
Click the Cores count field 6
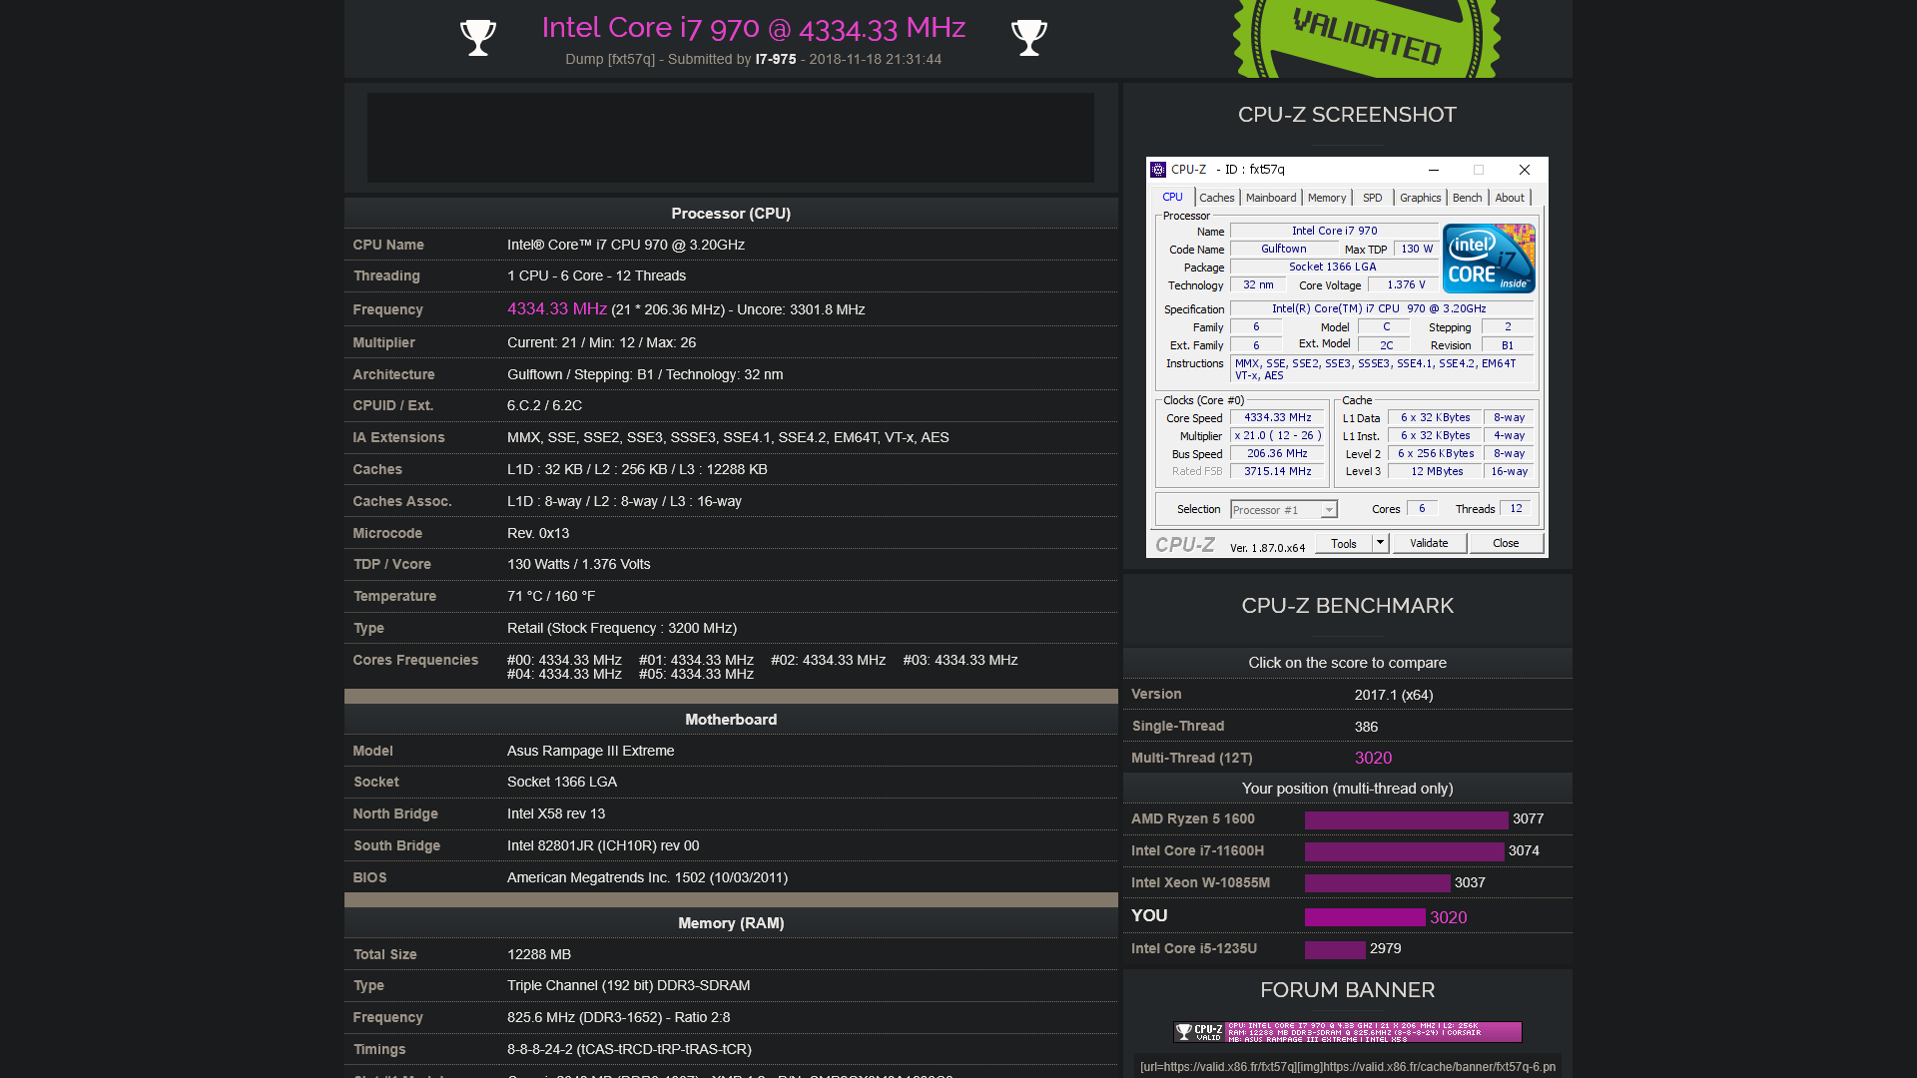1422,509
